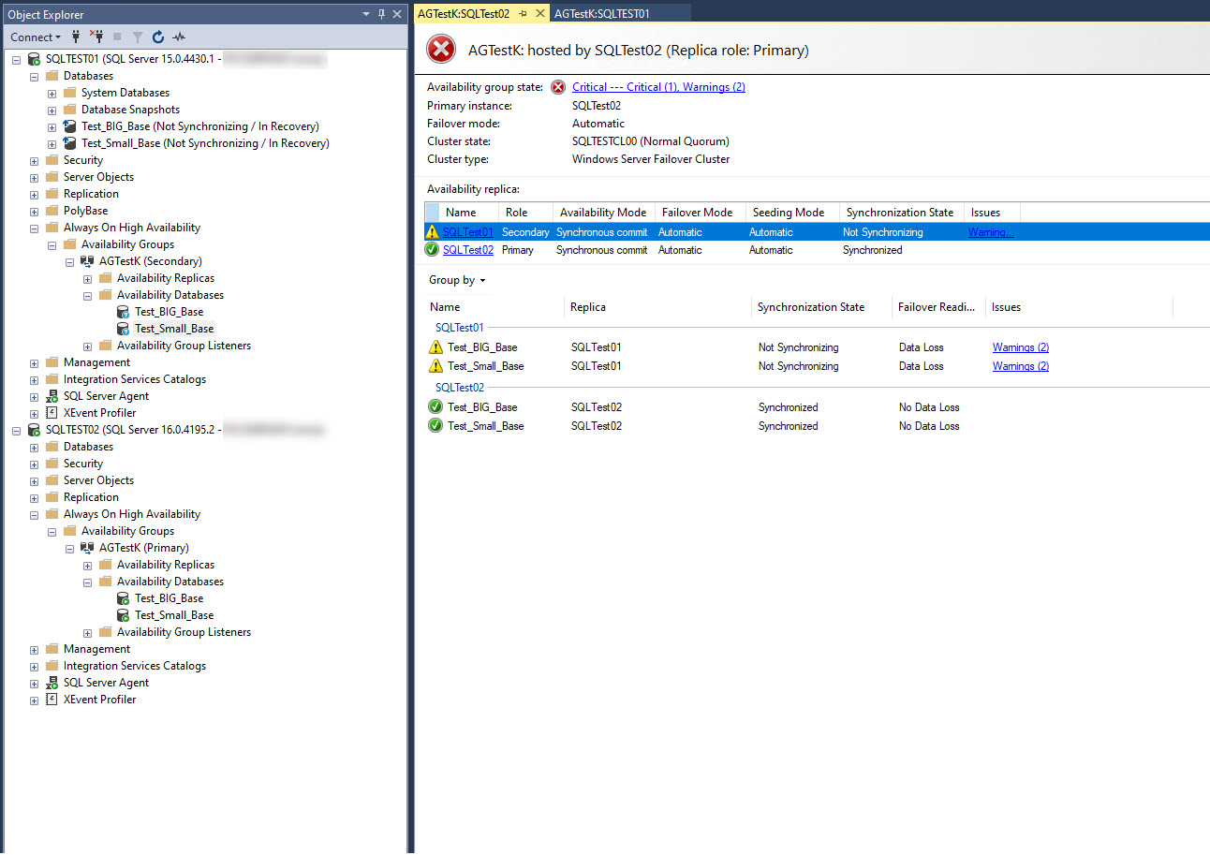Image resolution: width=1210 pixels, height=855 pixels.
Task: Refresh the Object Explorer tree
Action: pos(158,37)
